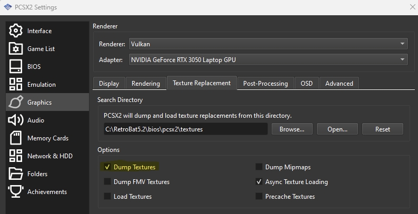Click the texture search directory path field

[185, 129]
